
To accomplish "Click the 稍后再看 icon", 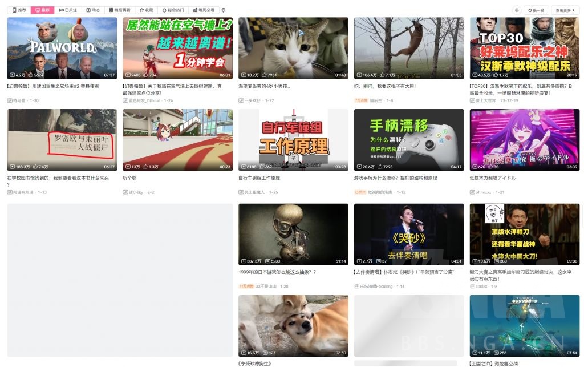I will pos(110,10).
